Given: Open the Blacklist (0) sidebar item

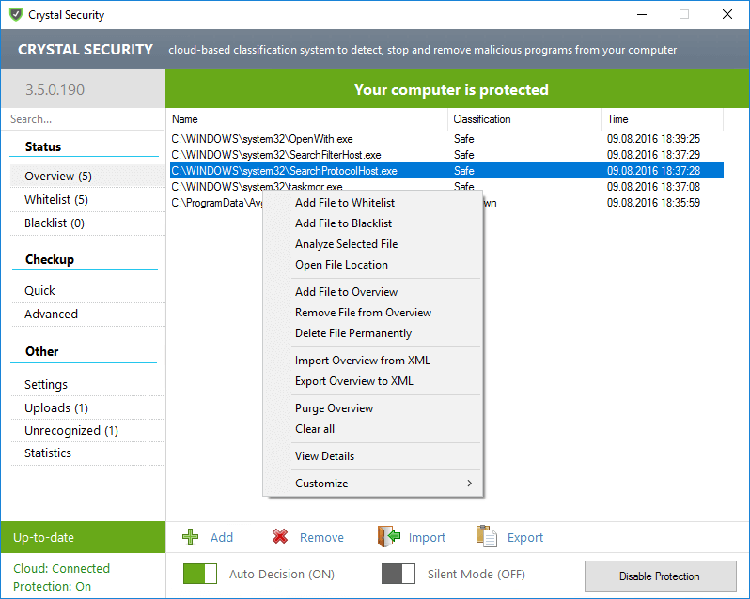Looking at the screenshot, I should pos(87,223).
